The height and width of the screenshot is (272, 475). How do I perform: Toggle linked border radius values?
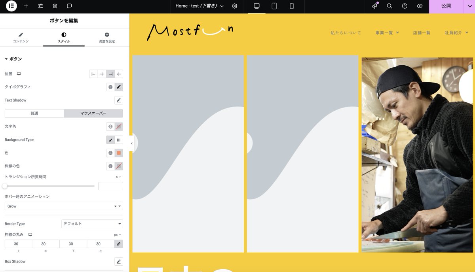(x=119, y=244)
